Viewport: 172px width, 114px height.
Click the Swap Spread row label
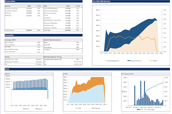coord(48,47)
